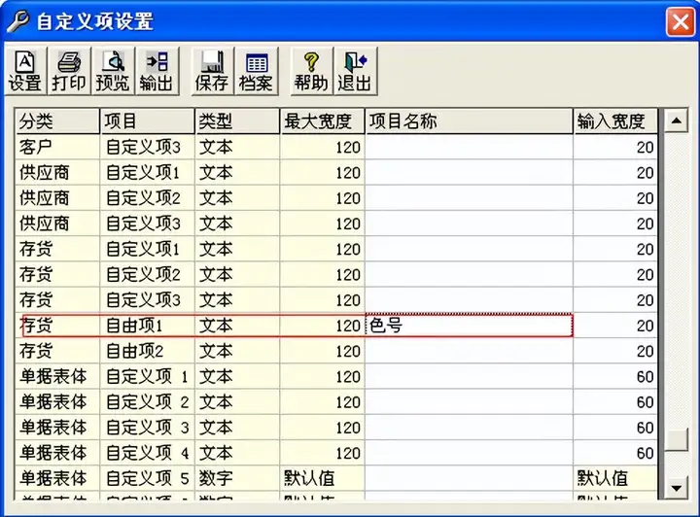Viewport: 700px width, 517px height.
Task: Open 帮助 help icon
Action: click(312, 71)
